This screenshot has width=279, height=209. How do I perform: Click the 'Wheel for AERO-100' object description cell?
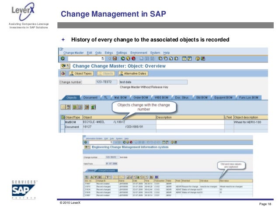pyautogui.click(x=251, y=122)
